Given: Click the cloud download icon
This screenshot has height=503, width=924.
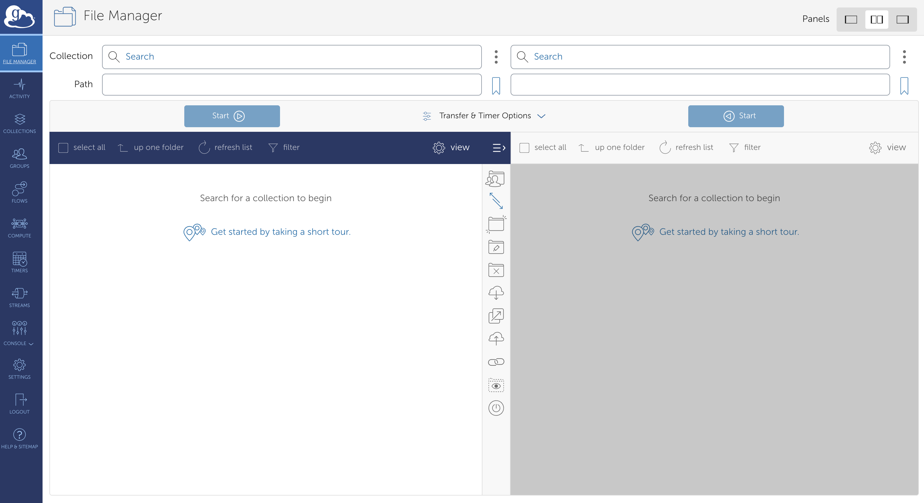Looking at the screenshot, I should pos(496,293).
